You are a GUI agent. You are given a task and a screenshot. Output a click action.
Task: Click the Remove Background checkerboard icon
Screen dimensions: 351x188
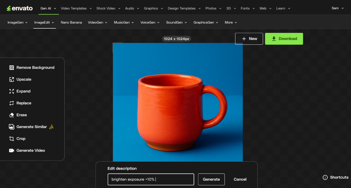(x=12, y=67)
